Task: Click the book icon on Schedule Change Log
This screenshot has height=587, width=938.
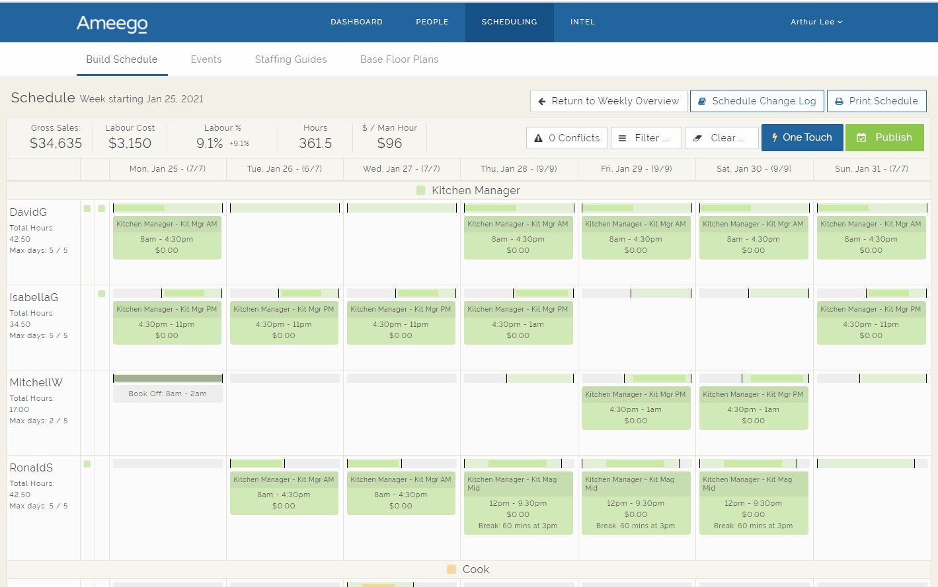Action: click(x=703, y=102)
